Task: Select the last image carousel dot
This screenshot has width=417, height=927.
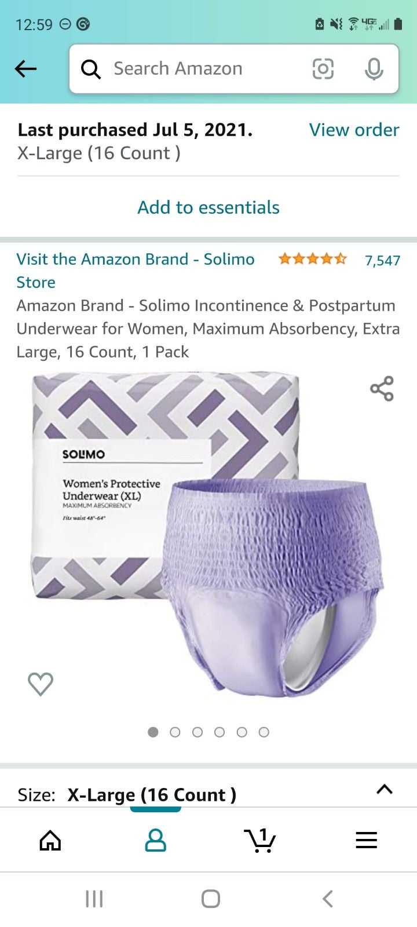Action: tap(264, 732)
